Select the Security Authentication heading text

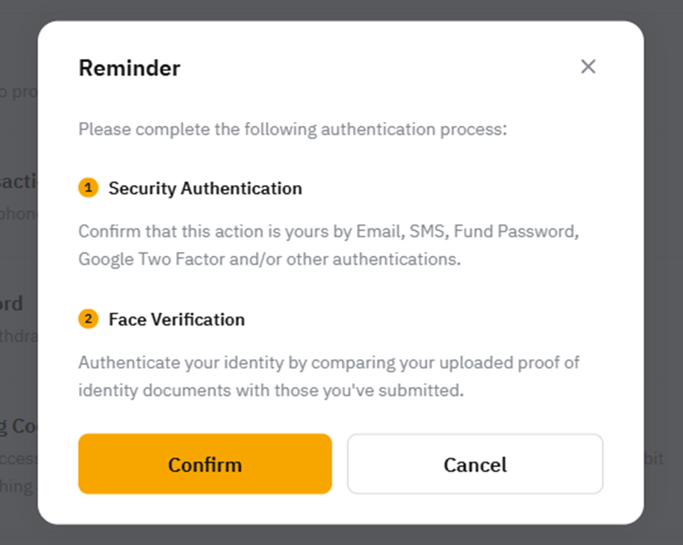click(204, 188)
